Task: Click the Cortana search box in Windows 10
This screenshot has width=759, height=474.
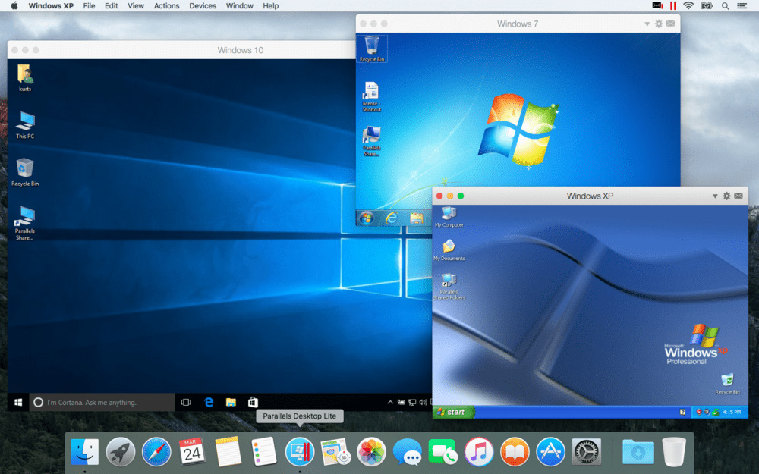Action: 102,403
